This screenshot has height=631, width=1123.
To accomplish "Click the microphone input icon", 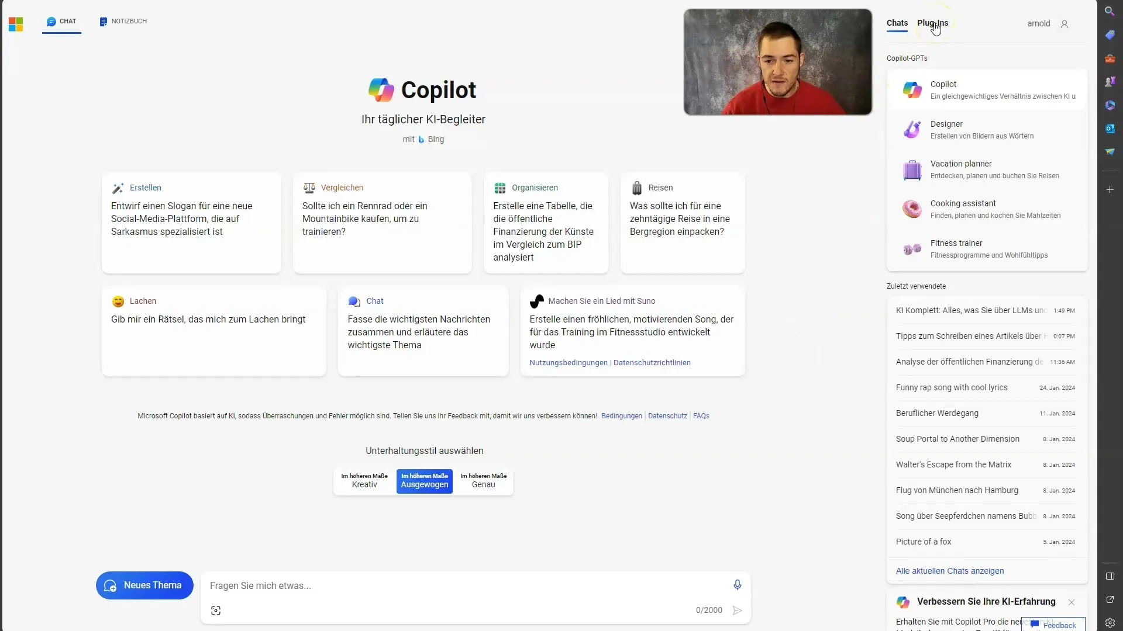I will (738, 585).
